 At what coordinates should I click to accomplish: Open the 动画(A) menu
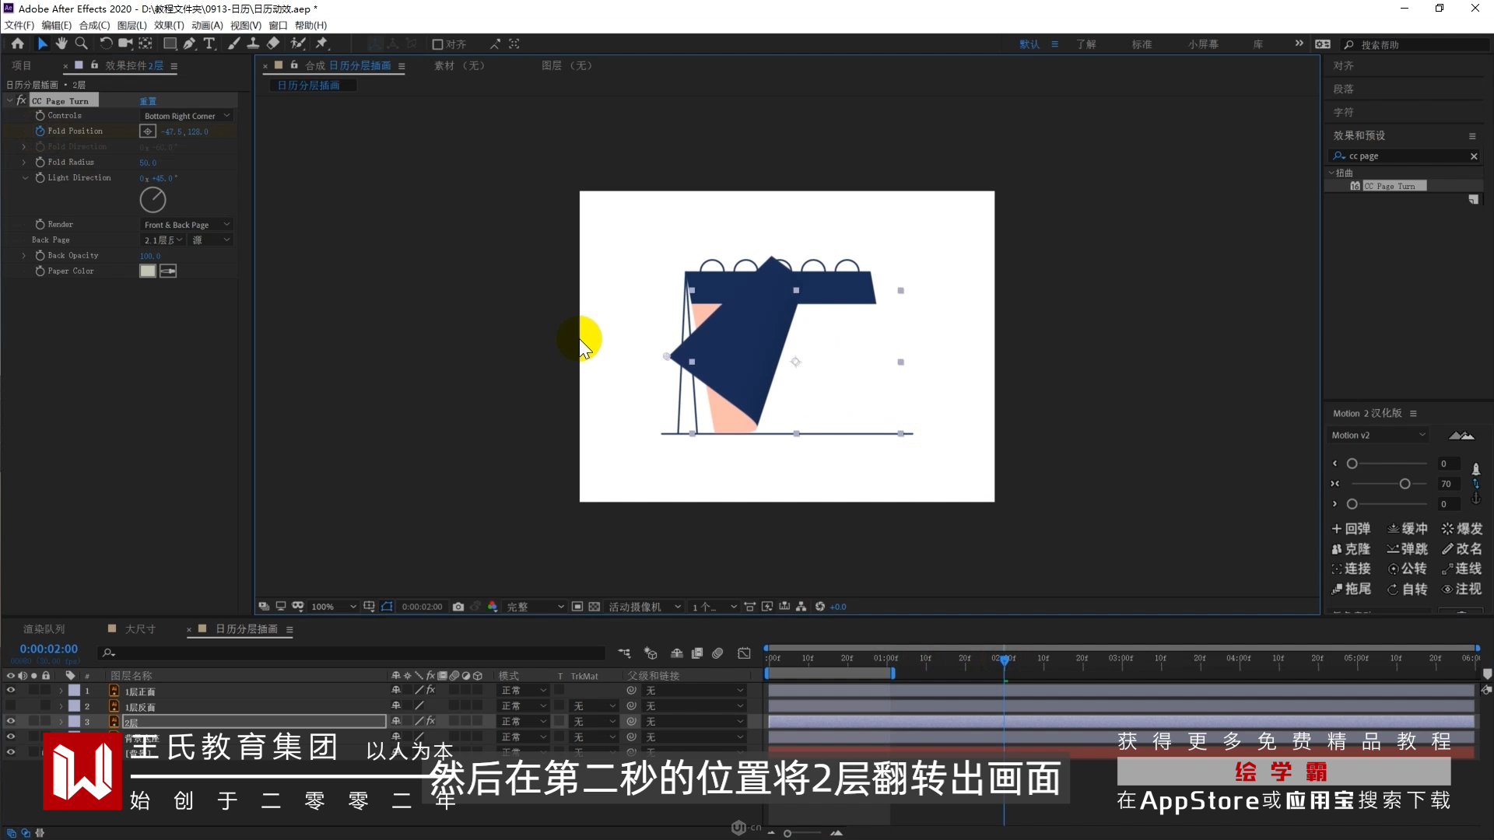207,25
